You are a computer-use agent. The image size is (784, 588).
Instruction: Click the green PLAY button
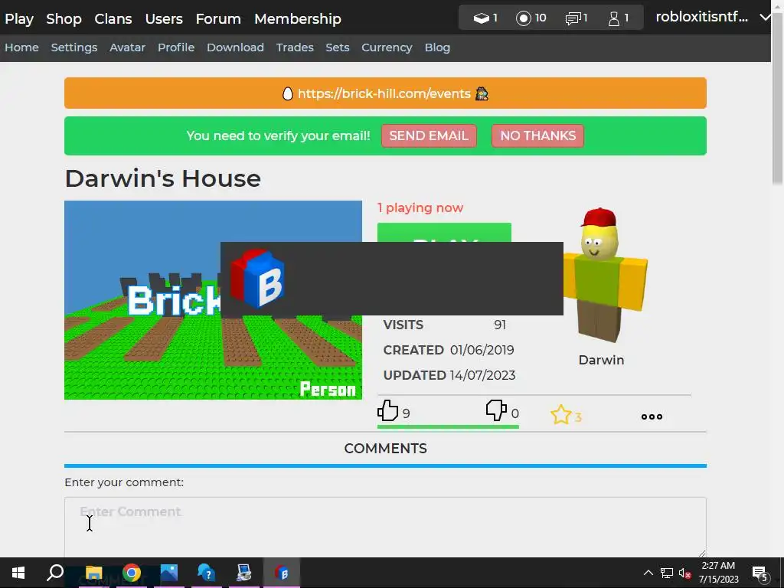444,233
